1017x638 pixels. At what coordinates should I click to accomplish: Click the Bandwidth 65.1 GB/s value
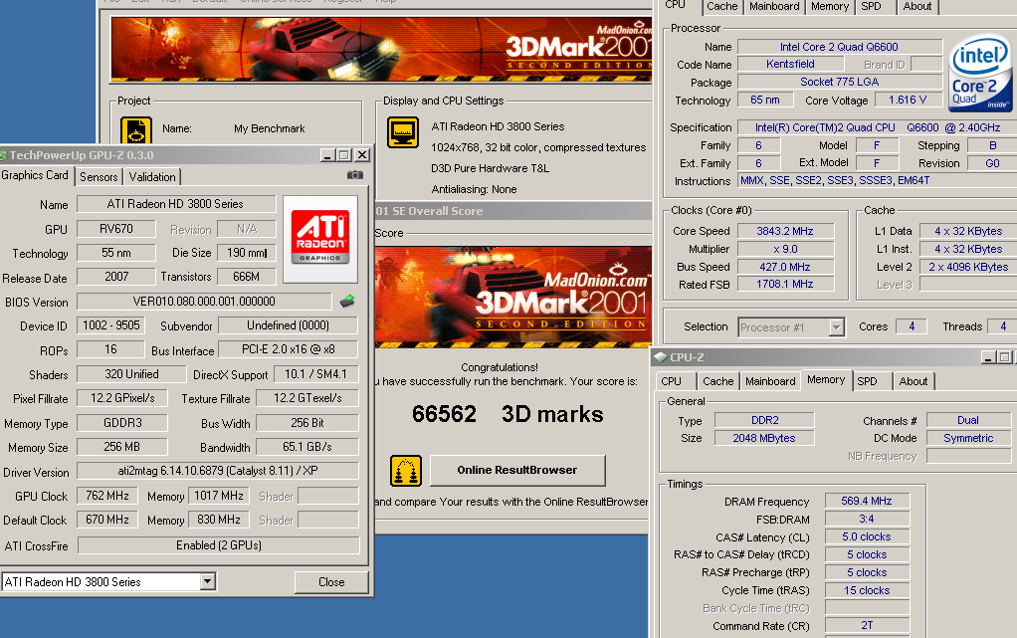[307, 447]
